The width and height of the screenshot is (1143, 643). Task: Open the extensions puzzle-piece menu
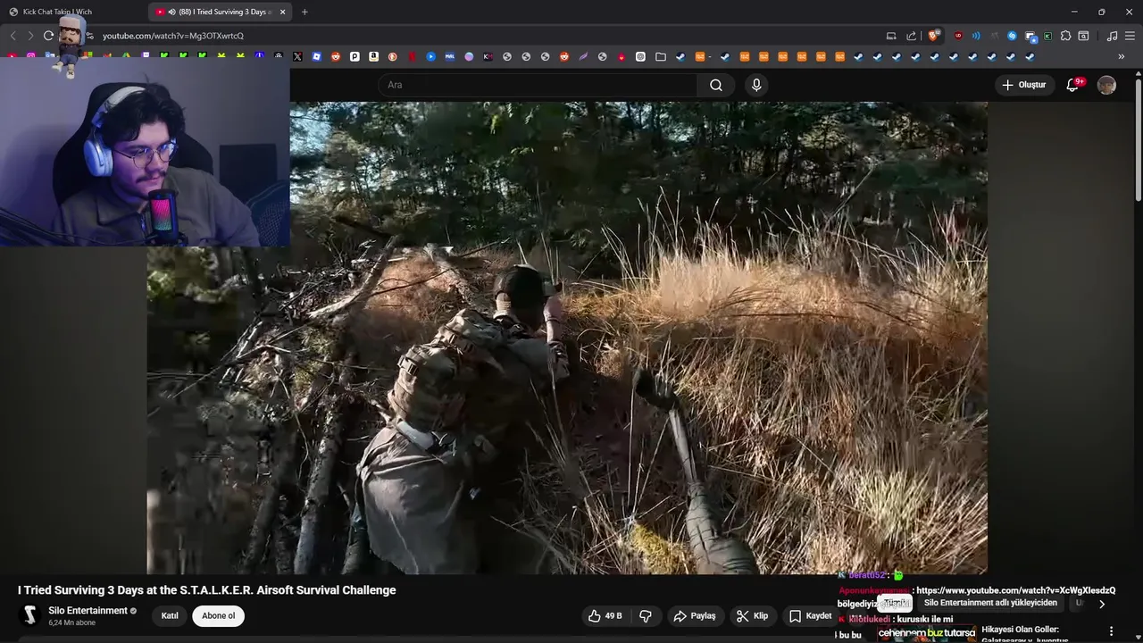point(1065,36)
